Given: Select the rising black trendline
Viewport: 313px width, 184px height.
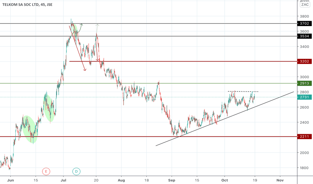Looking at the screenshot, I should tap(225, 119).
